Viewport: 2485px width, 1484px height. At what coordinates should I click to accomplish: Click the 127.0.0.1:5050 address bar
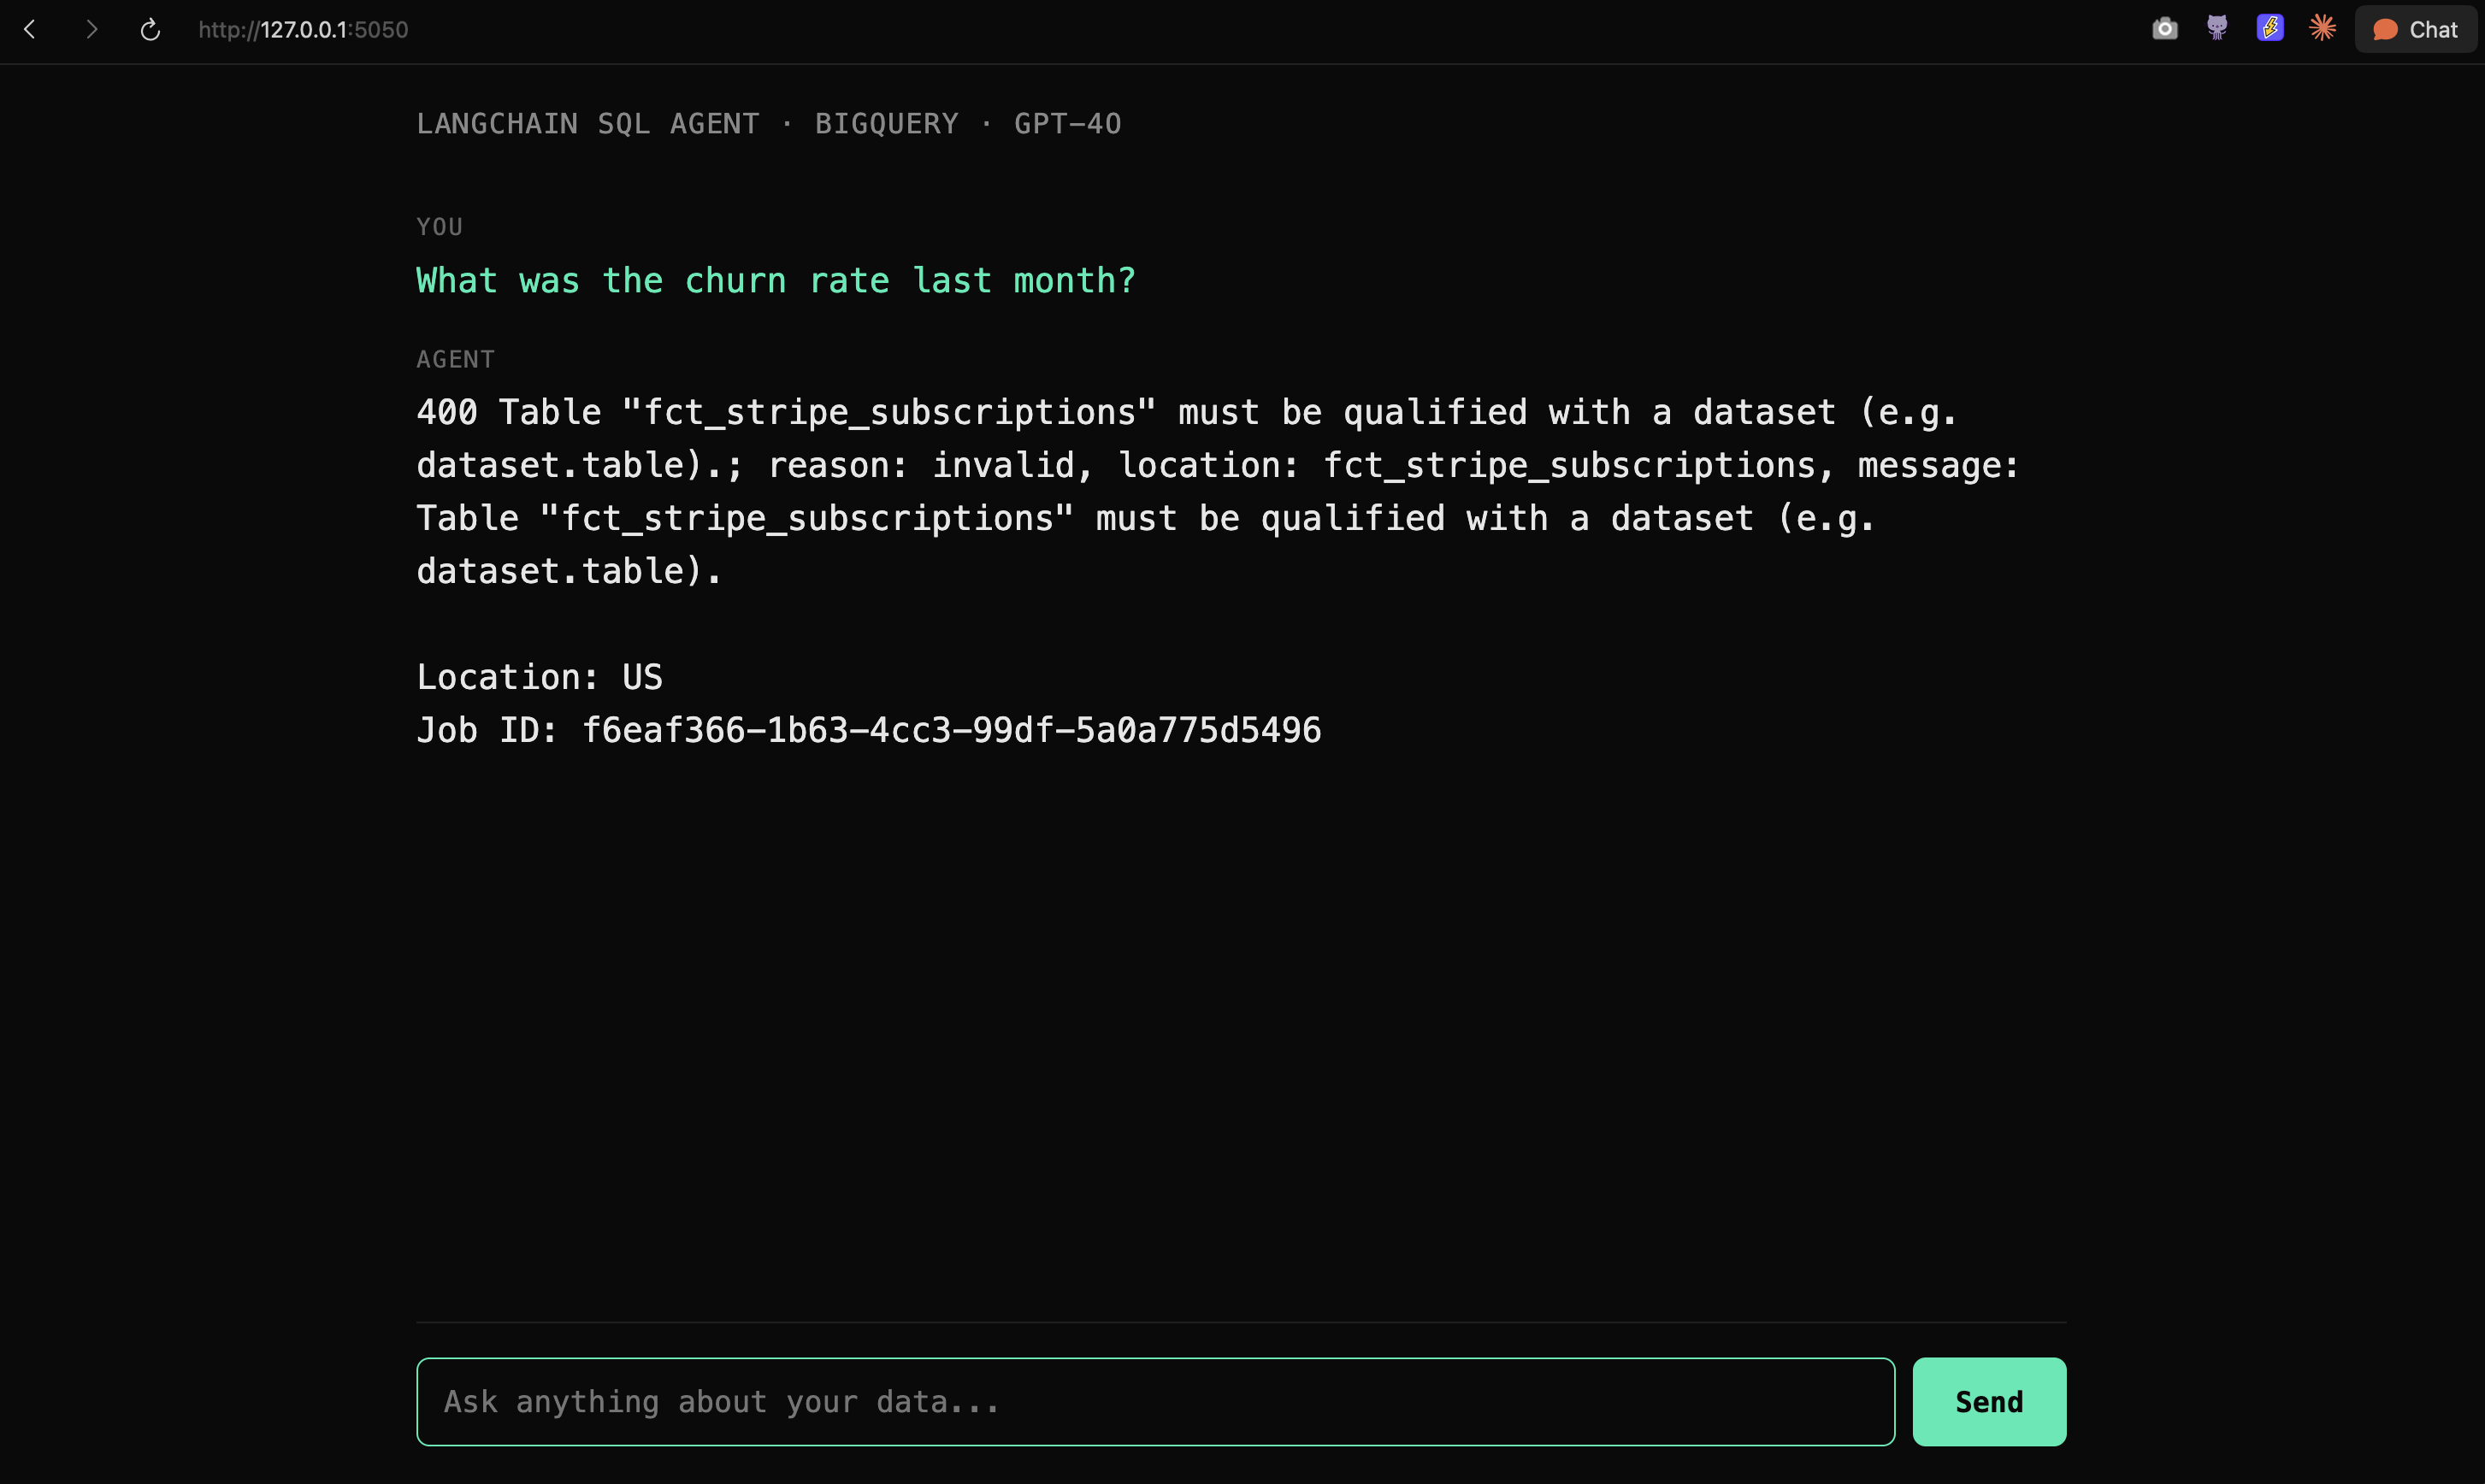pyautogui.click(x=303, y=30)
